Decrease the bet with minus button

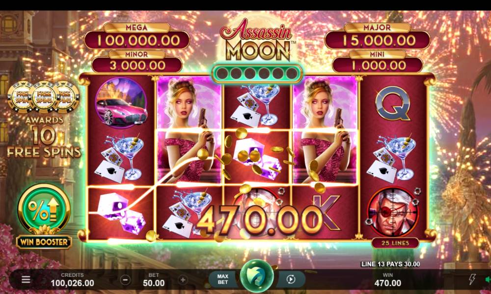click(x=125, y=280)
